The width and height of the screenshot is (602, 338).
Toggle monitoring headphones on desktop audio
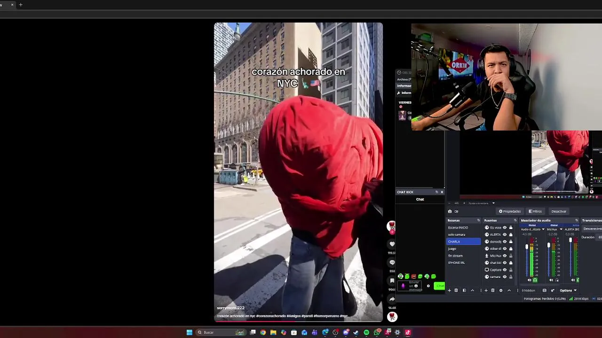(x=535, y=280)
